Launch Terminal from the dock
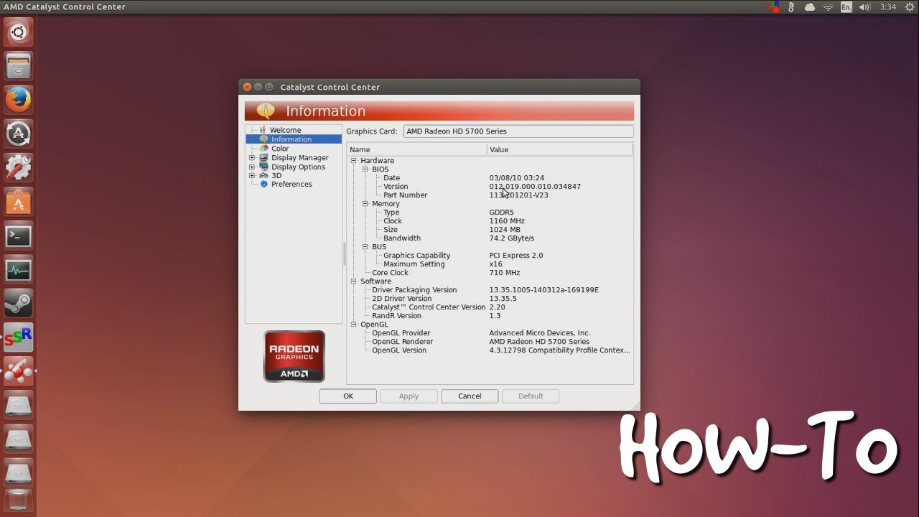 [18, 236]
